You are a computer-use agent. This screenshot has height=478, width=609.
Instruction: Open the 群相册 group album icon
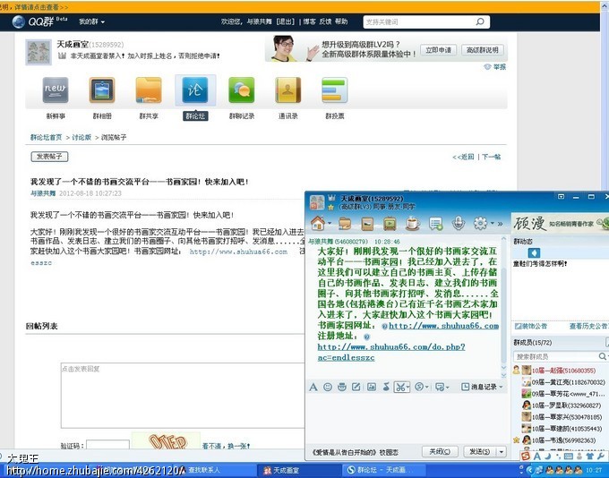point(102,90)
